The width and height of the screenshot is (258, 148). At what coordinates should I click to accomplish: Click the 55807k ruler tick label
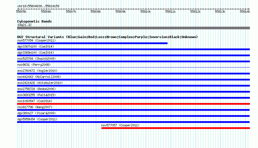point(71,12)
